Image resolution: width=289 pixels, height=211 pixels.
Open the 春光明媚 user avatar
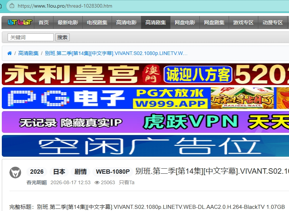tap(15, 172)
